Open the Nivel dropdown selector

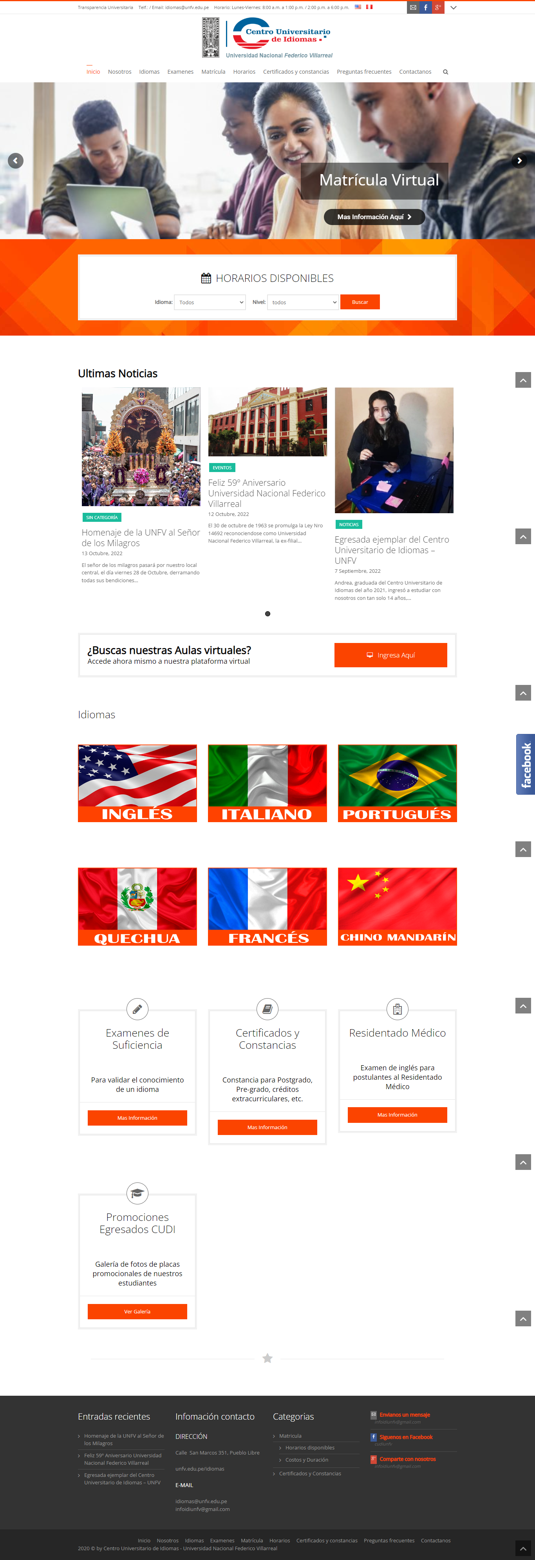[x=303, y=302]
